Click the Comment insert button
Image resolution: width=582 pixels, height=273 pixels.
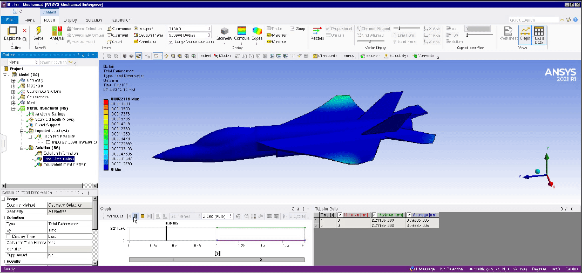[118, 35]
